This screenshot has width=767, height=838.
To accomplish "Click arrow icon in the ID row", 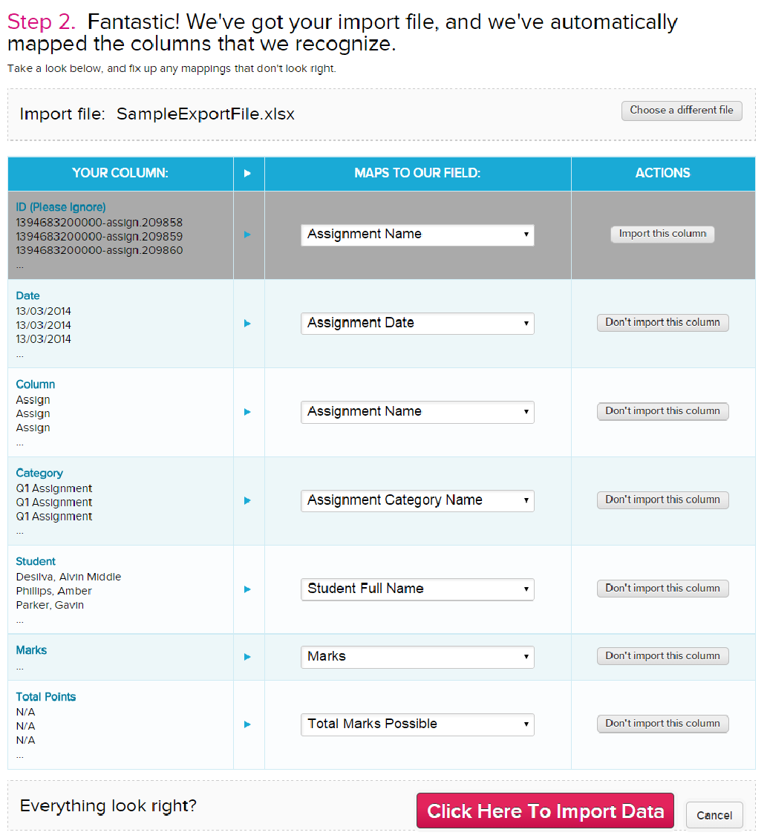I will click(248, 235).
